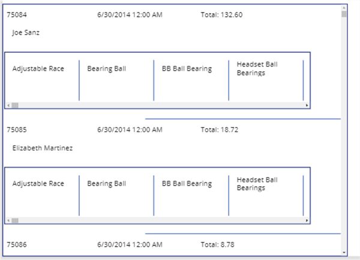Image resolution: width=360 pixels, height=260 pixels.
Task: Click the Total: 132.60 label
Action: [221, 14]
